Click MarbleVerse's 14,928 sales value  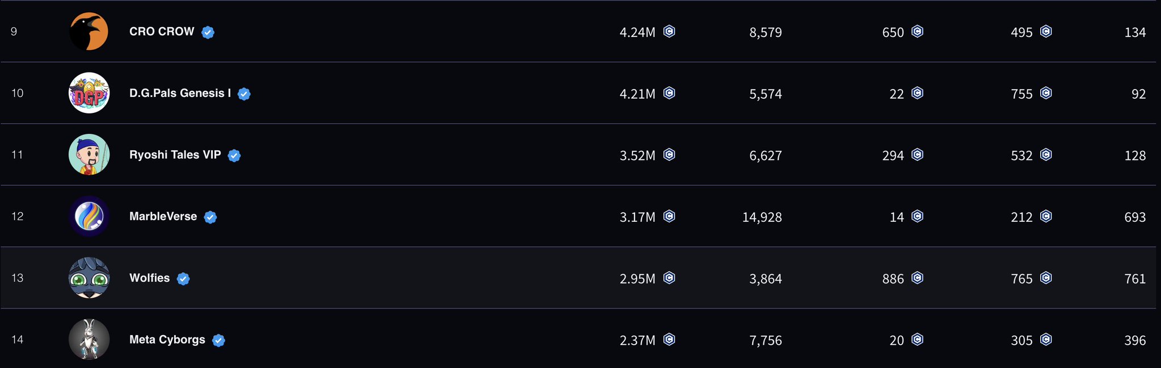coord(762,217)
